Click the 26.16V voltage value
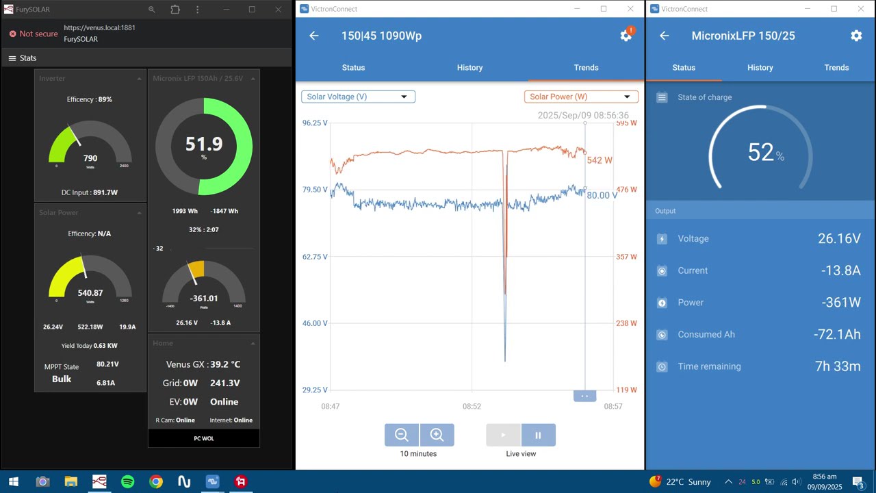 click(x=839, y=238)
